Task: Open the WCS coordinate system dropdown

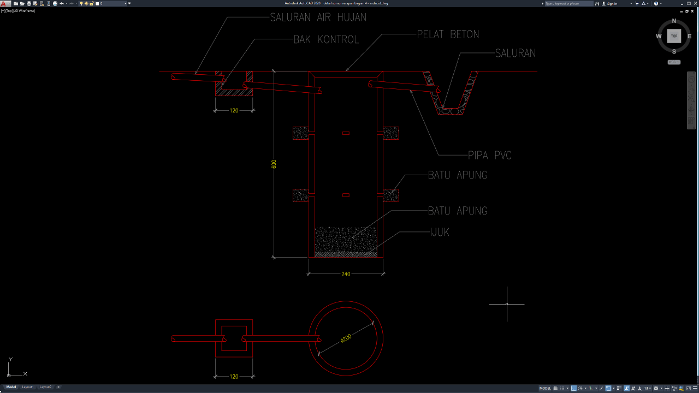Action: [x=674, y=62]
